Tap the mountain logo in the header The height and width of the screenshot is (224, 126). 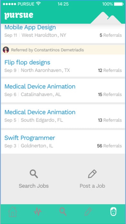click(106, 18)
